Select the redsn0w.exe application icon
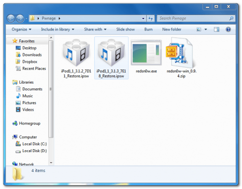This screenshot has height=189, width=242. click(x=146, y=52)
